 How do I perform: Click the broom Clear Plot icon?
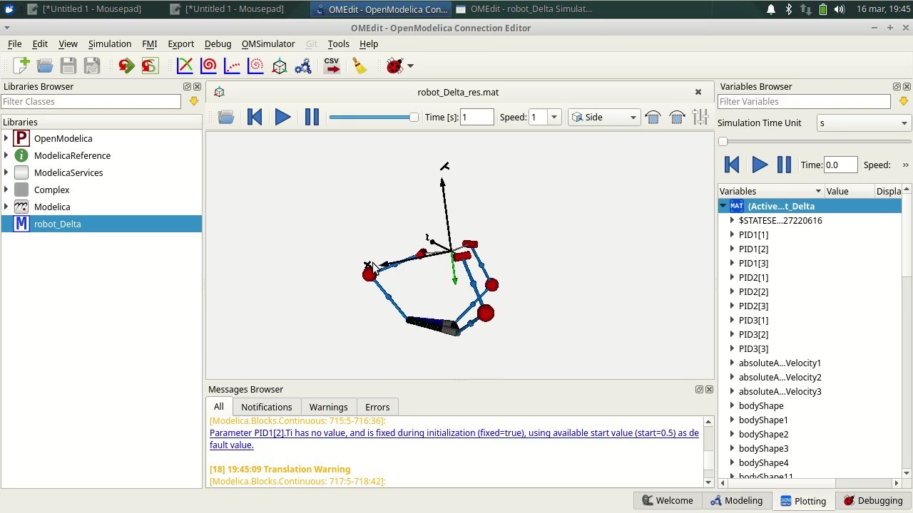pos(360,66)
